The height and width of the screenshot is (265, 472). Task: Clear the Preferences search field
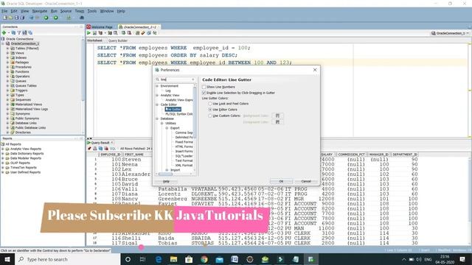click(193, 79)
